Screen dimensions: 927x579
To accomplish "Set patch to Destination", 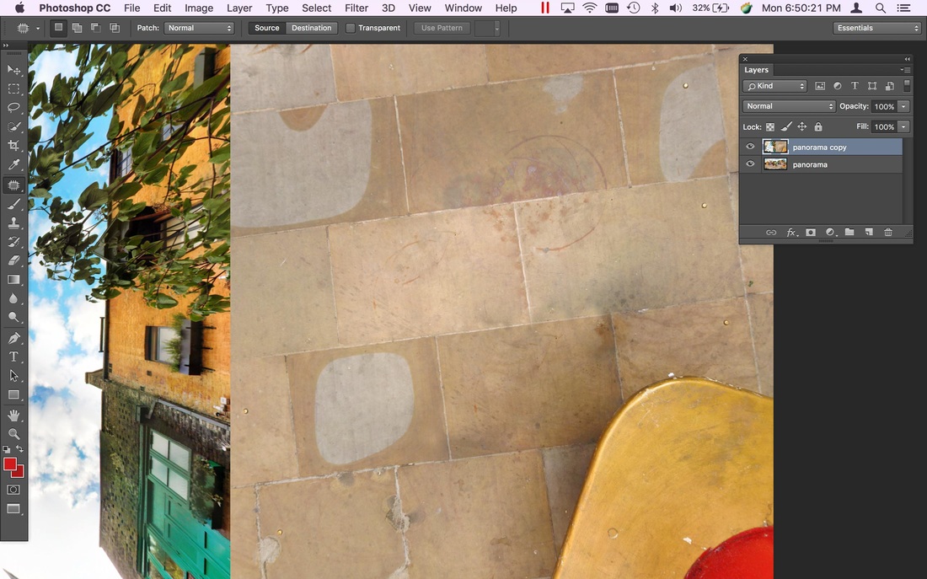I will 312,28.
